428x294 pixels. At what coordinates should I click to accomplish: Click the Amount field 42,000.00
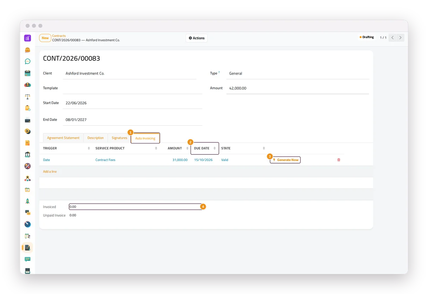coord(297,88)
